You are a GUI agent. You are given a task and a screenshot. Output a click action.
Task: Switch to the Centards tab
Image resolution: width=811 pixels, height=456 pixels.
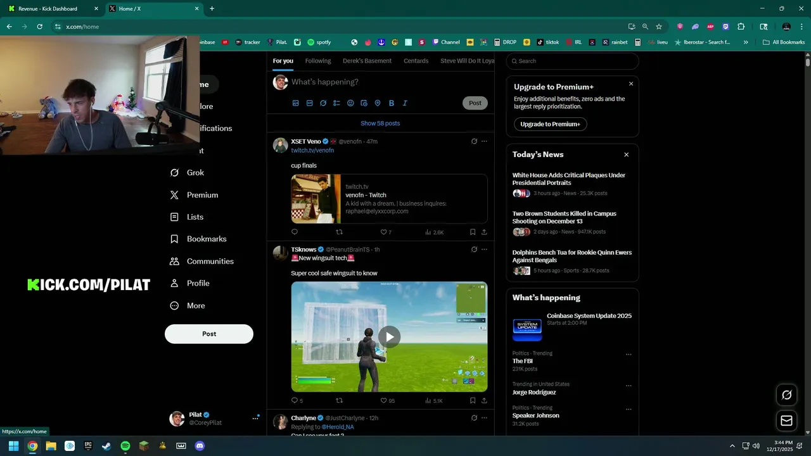tap(416, 61)
